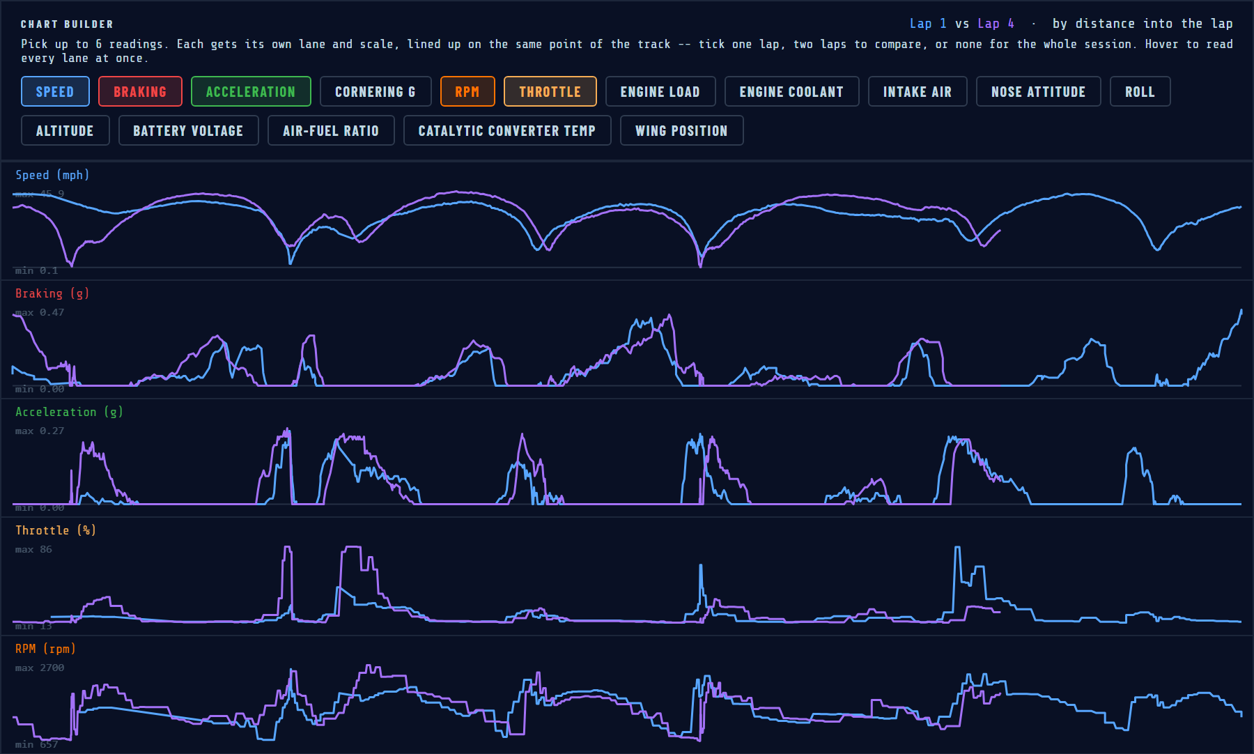The height and width of the screenshot is (754, 1254).
Task: Toggle off the SPEED reading chip
Action: click(55, 91)
